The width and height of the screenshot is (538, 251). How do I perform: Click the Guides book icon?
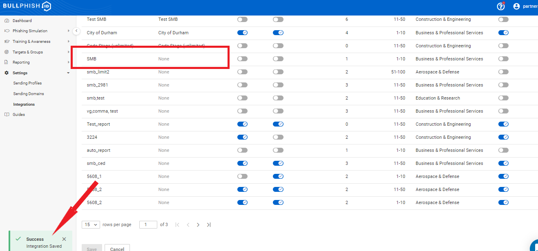click(x=7, y=115)
